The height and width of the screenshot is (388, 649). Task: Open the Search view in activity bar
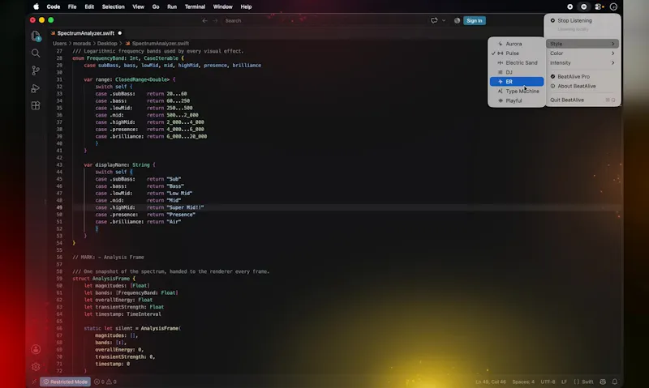coord(36,53)
